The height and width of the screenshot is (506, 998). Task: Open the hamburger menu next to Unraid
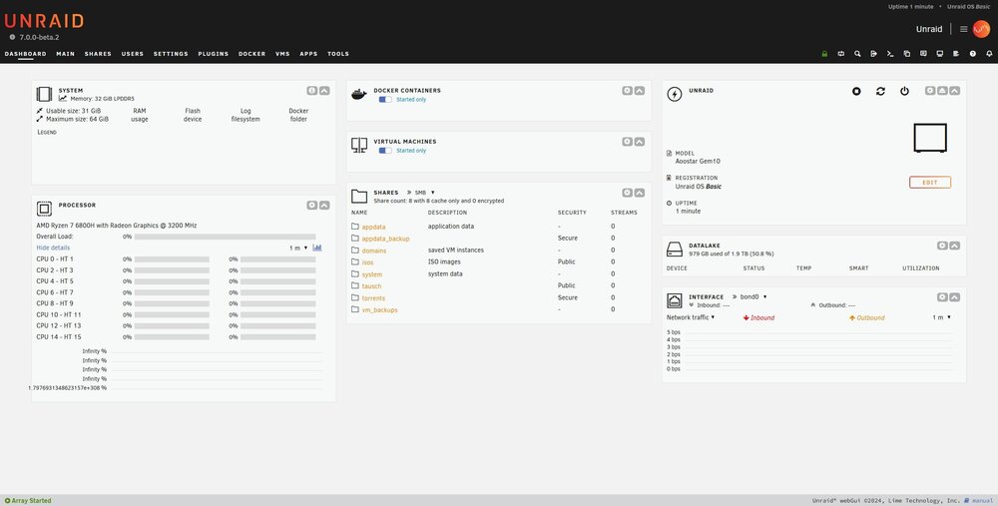(964, 29)
